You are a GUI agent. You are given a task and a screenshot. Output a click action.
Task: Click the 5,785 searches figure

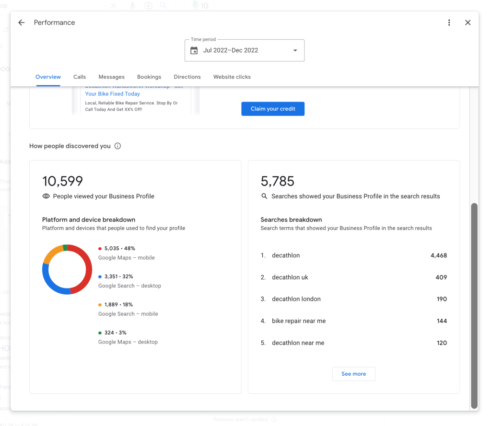click(278, 181)
